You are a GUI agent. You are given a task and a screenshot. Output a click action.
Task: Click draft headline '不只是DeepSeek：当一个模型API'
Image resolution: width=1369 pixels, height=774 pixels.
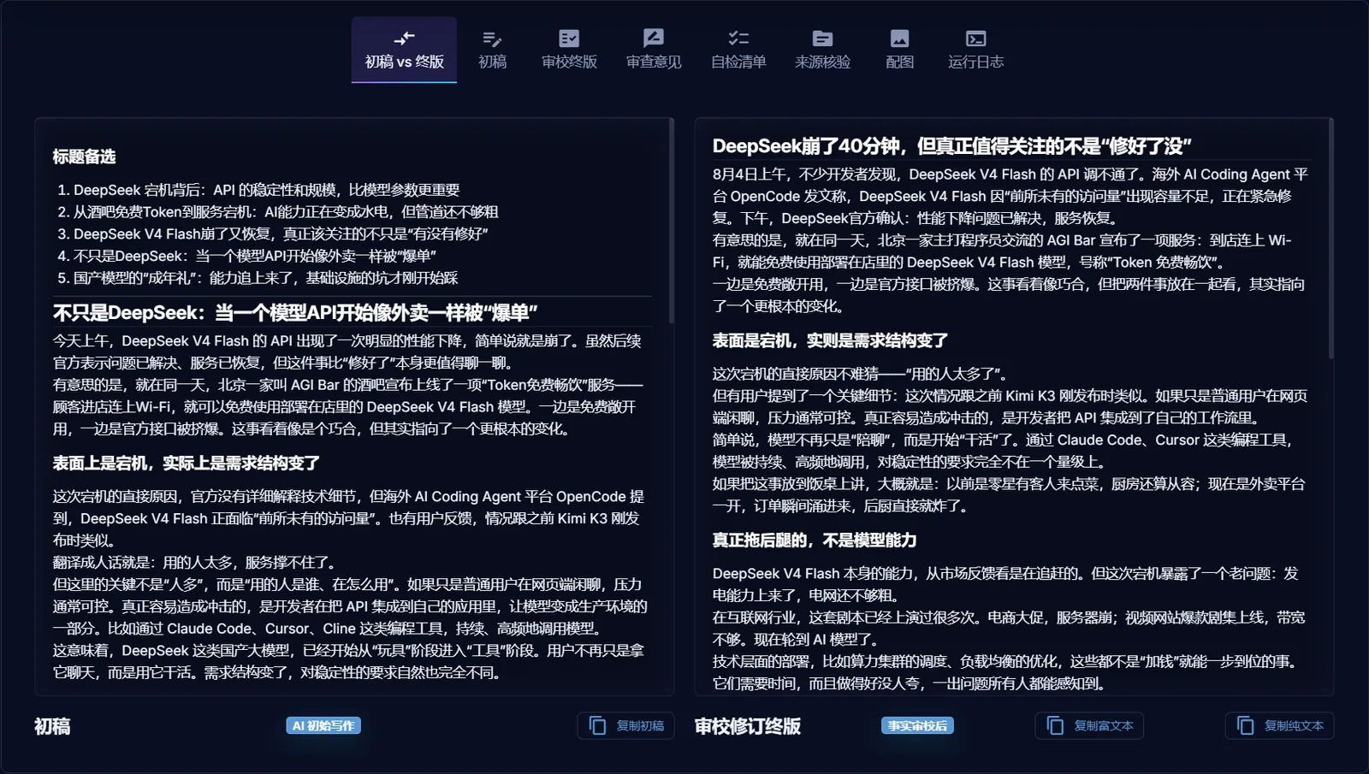pos(295,313)
